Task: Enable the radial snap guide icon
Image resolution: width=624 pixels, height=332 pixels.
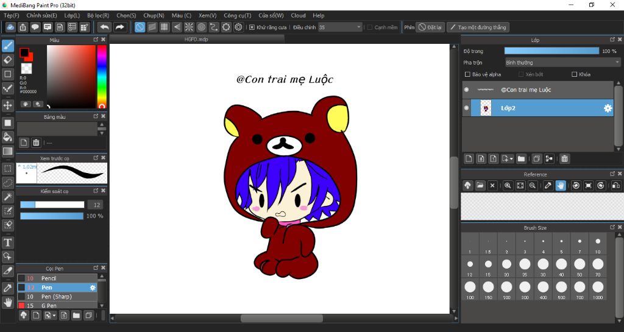Action: tap(189, 27)
